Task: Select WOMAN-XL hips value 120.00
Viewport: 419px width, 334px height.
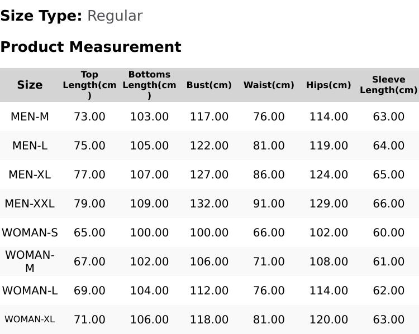Action: (x=328, y=320)
